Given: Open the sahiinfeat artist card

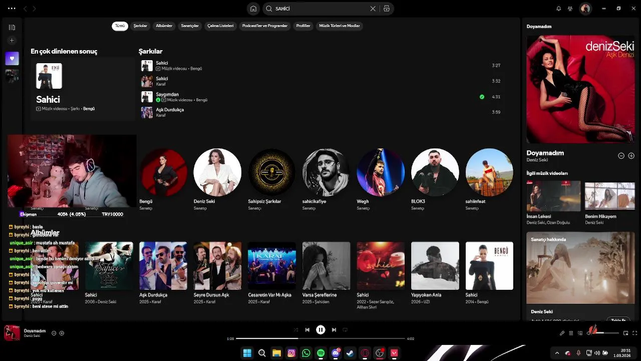Looking at the screenshot, I should [489, 179].
